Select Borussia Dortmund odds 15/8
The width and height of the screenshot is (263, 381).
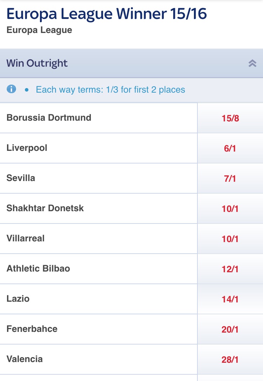(230, 118)
